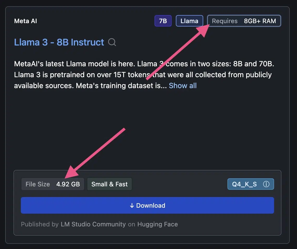This screenshot has width=297, height=249.
Task: Click the Requires 8GB+ RAM badge
Action: point(244,21)
